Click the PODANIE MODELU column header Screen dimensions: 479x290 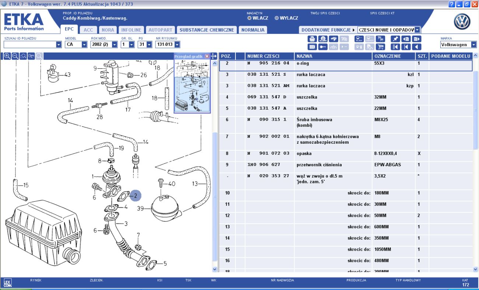click(451, 56)
